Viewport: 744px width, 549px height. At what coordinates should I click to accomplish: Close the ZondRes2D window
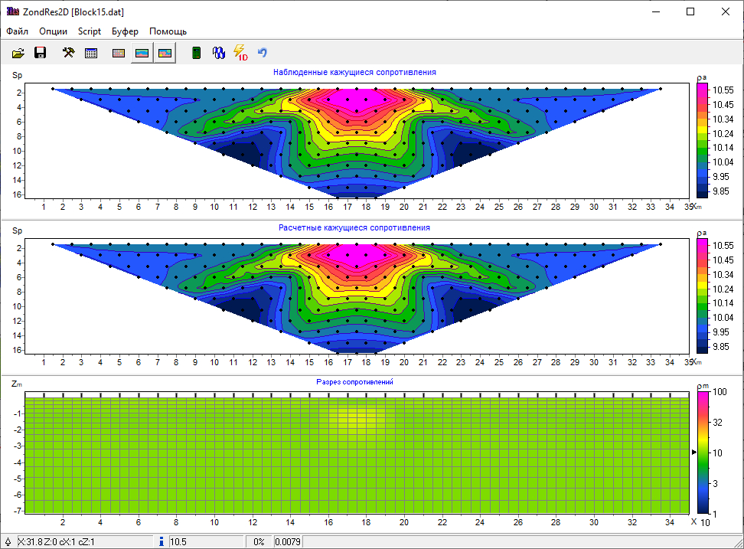click(x=726, y=11)
